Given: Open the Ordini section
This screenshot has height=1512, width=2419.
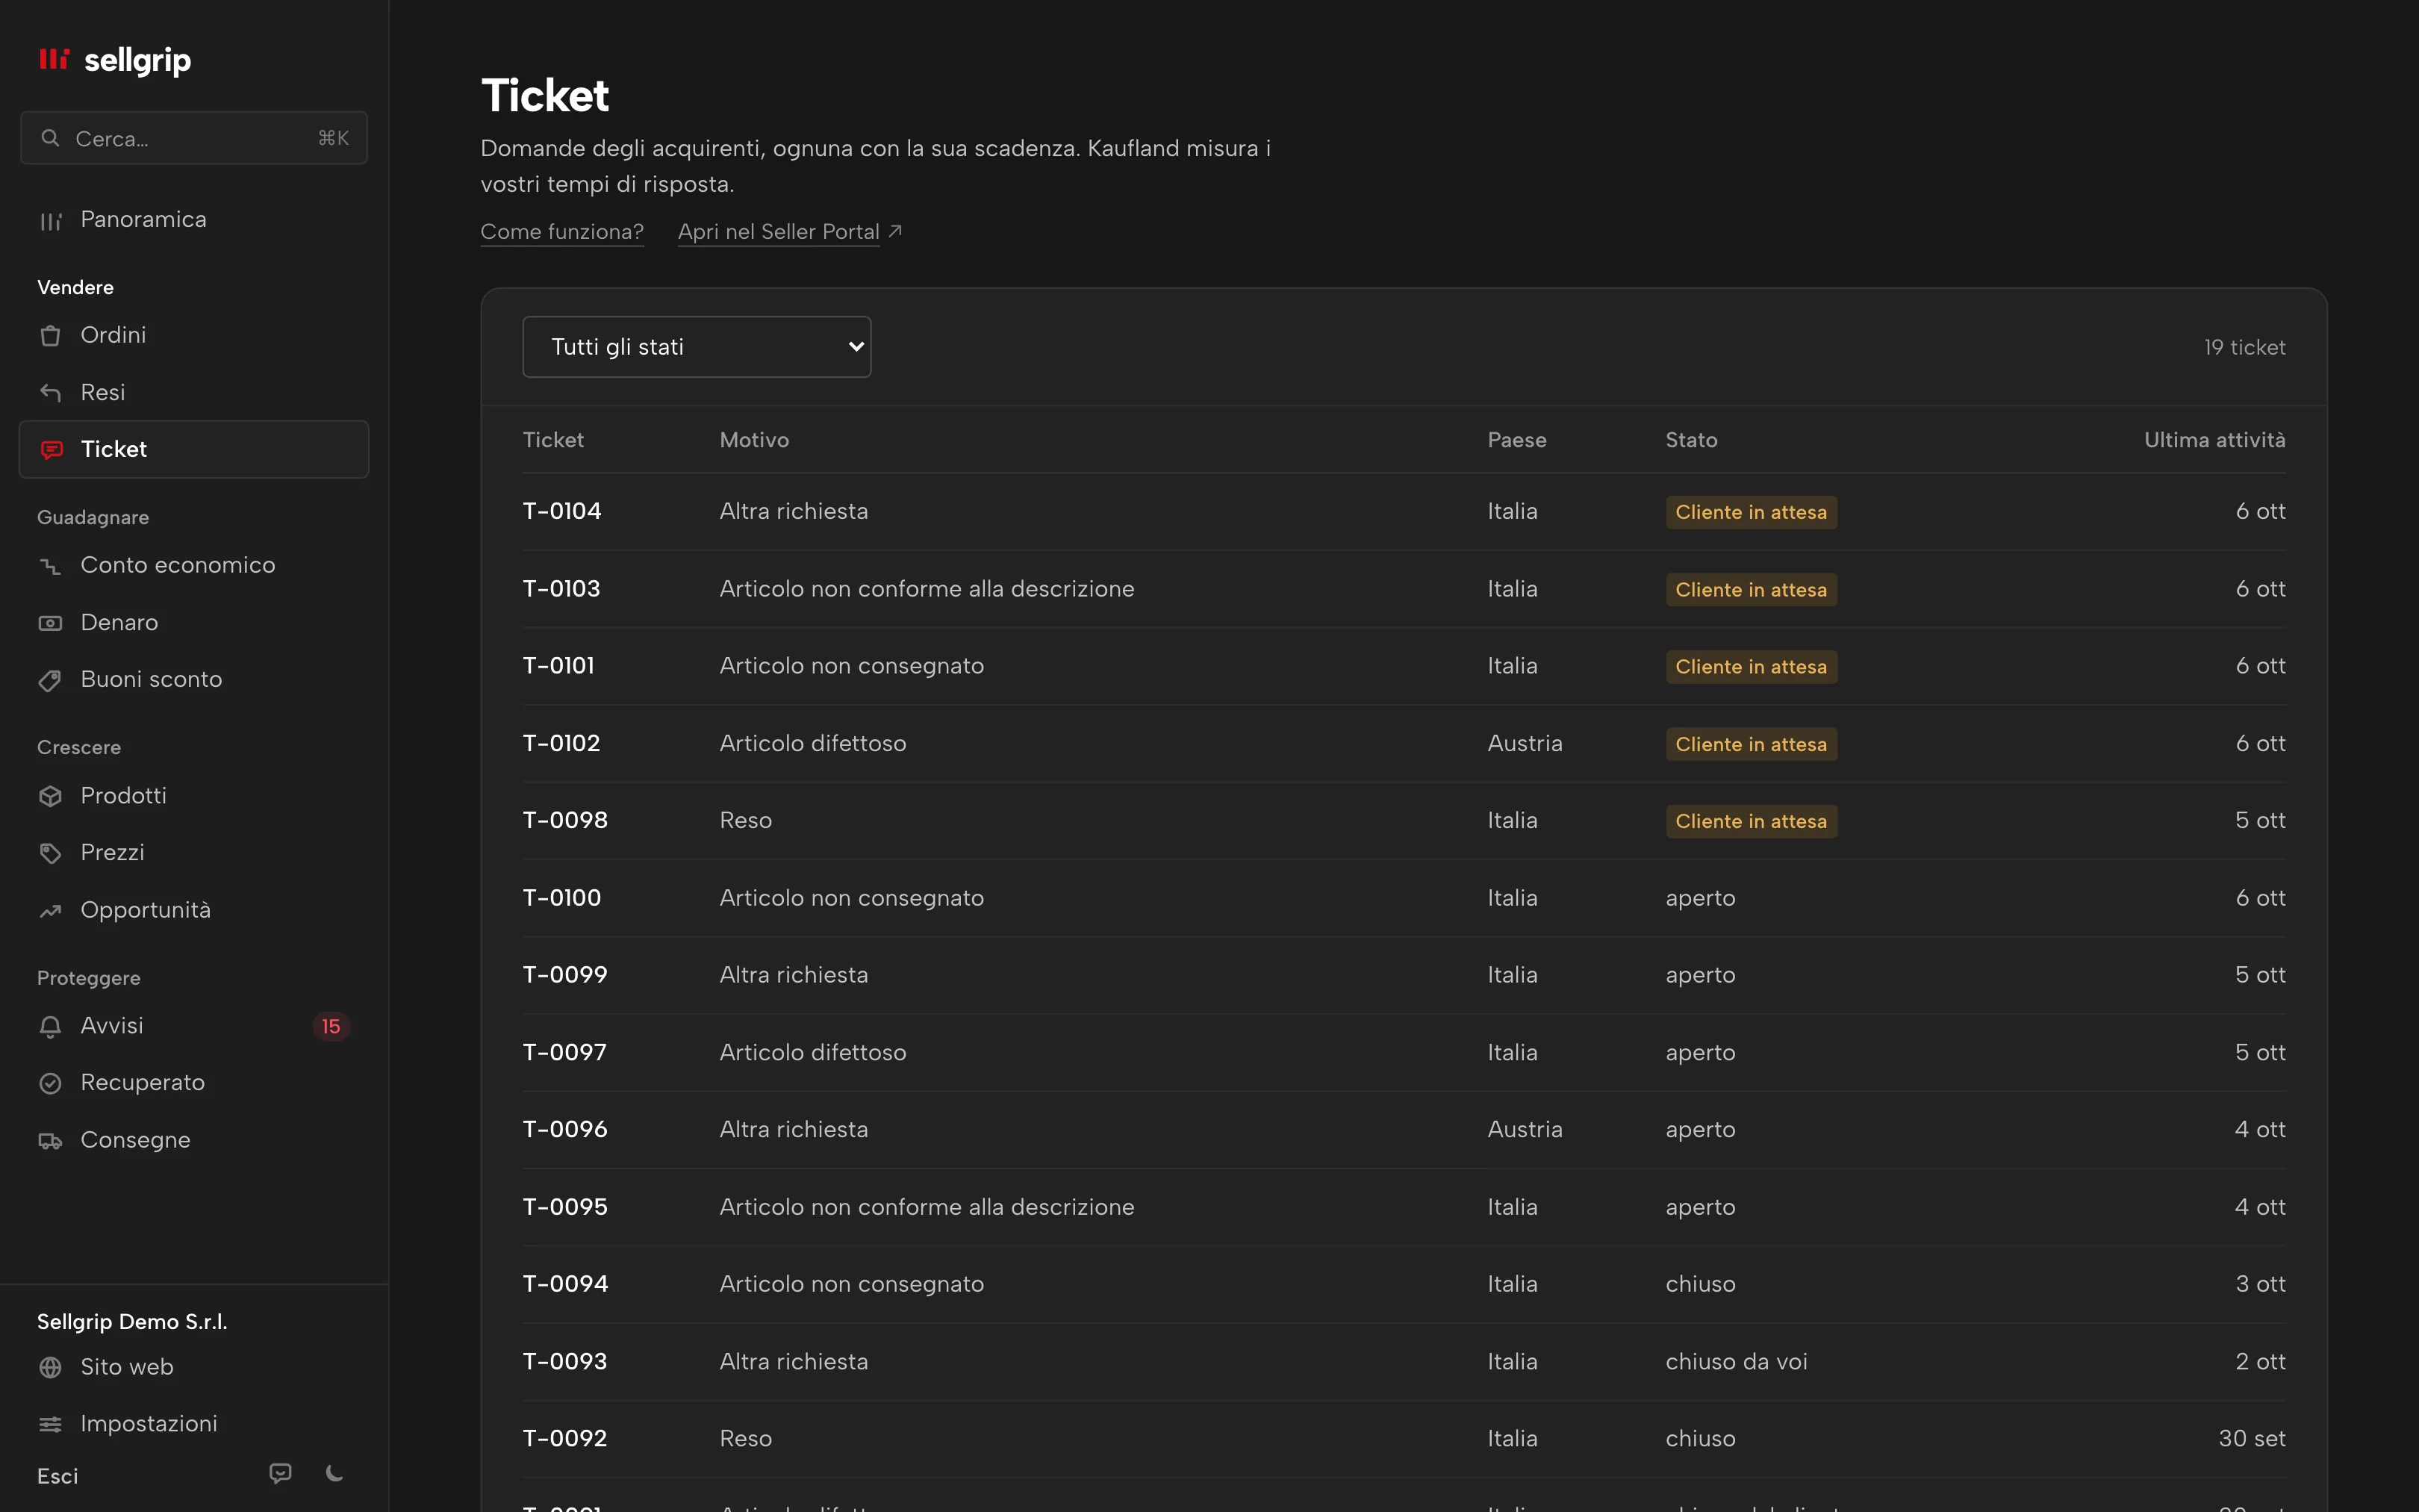Looking at the screenshot, I should [x=194, y=335].
